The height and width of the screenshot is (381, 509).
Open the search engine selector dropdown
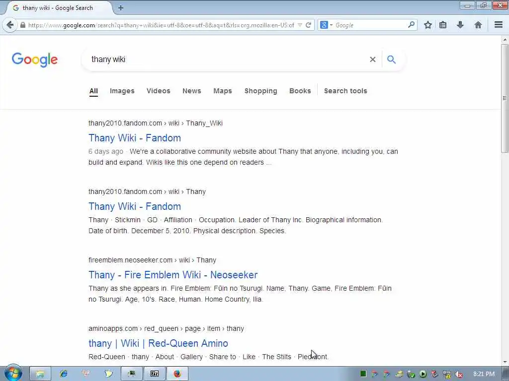coord(326,25)
